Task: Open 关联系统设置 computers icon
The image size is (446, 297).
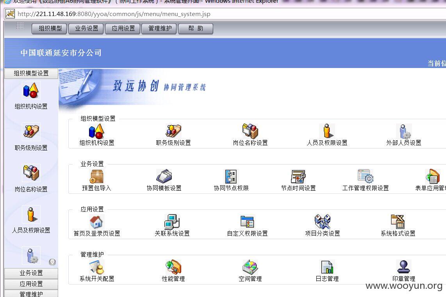Action: [172, 222]
